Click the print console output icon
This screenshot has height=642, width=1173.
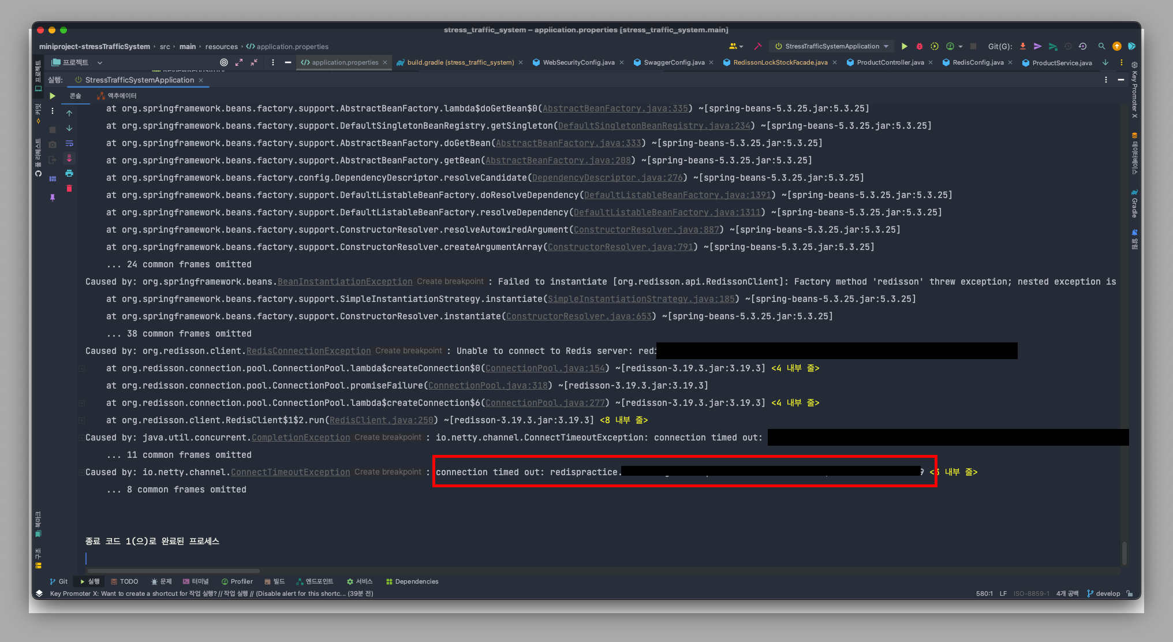pyautogui.click(x=69, y=173)
